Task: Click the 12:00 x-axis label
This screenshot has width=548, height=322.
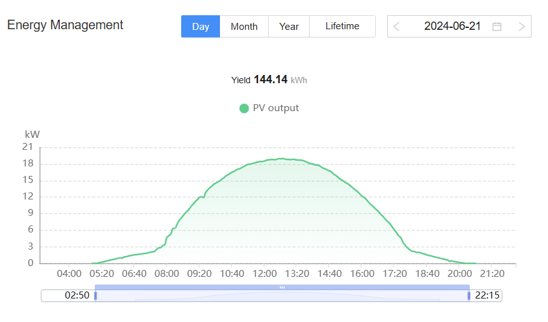Action: click(x=264, y=274)
